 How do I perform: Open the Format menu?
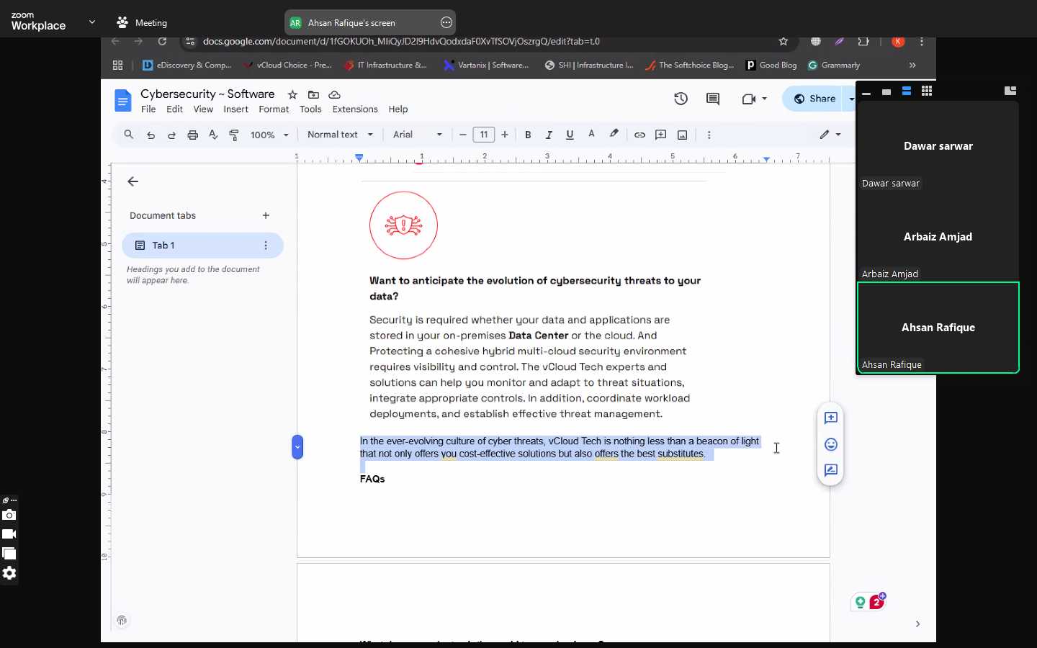pos(274,109)
